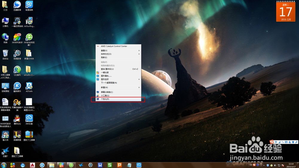This screenshot has height=168, width=299.
Task: Open the 迅雷影音 desktop shortcut
Action: coord(17,5)
